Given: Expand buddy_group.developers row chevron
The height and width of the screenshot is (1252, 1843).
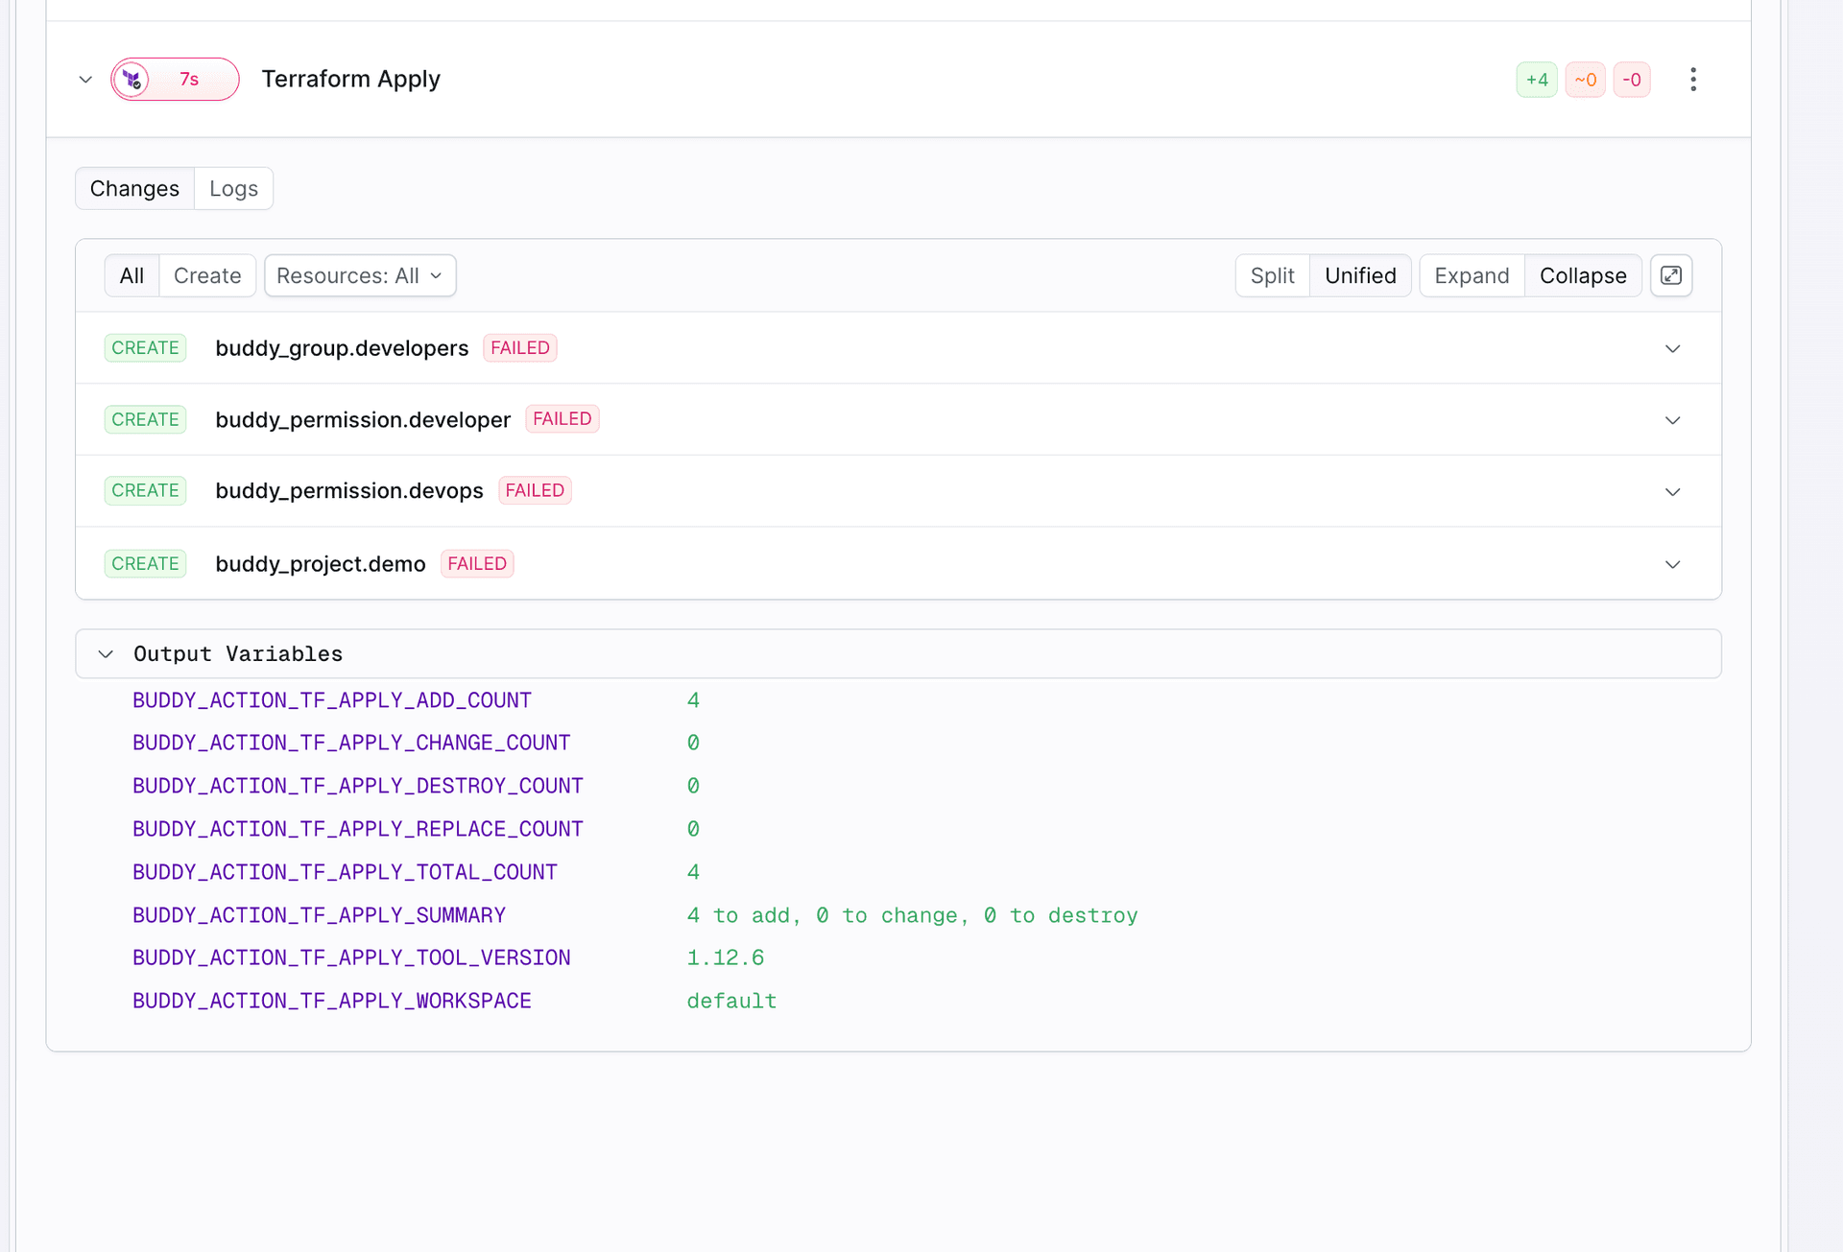Looking at the screenshot, I should [1672, 348].
